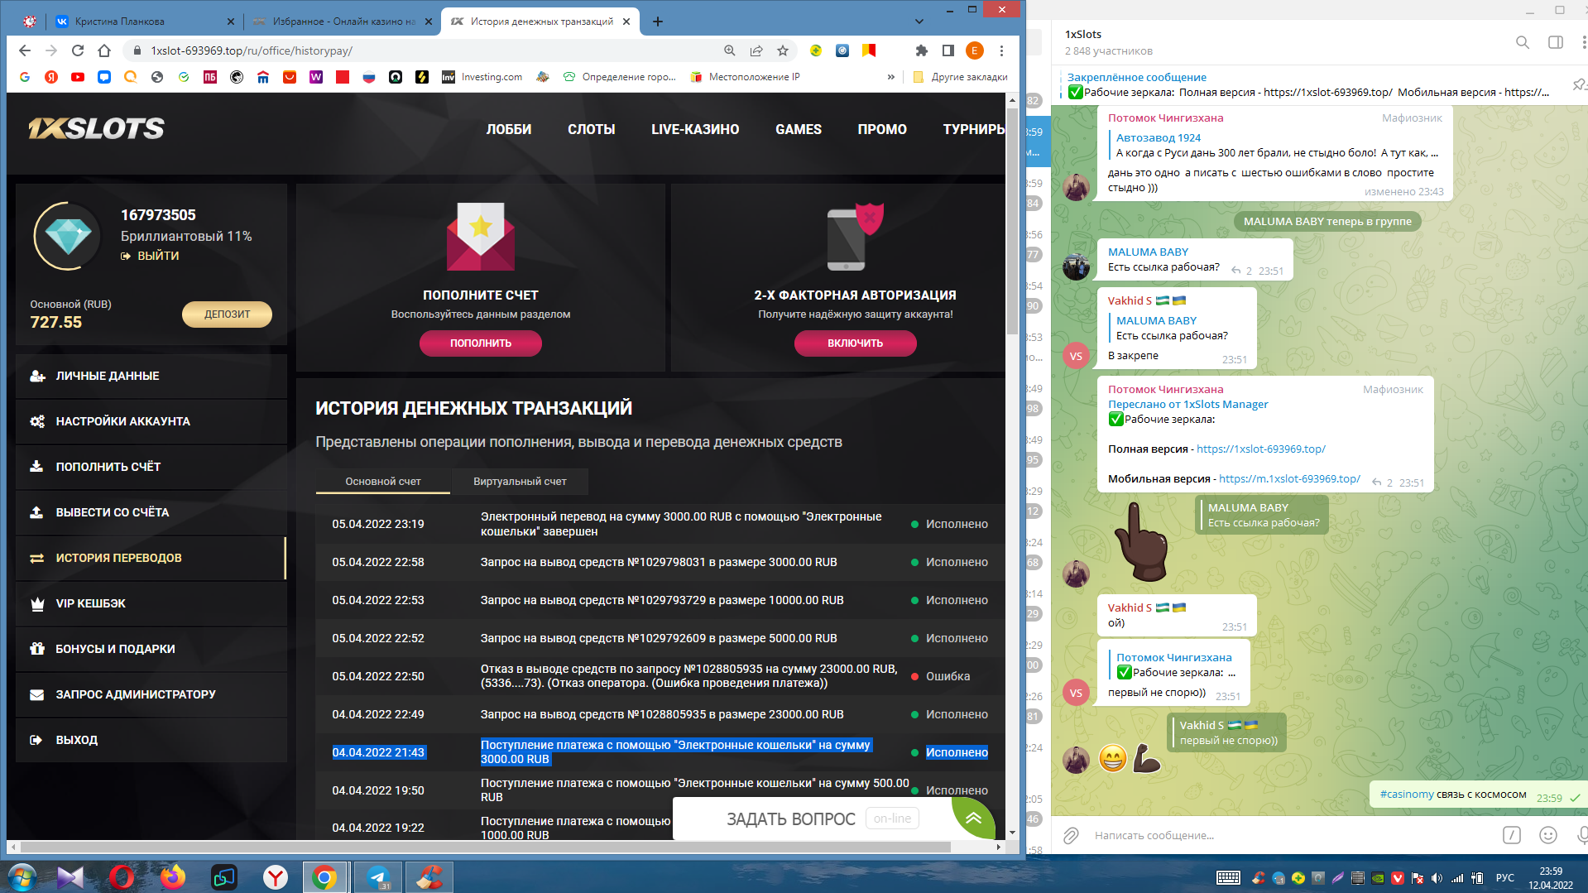This screenshot has width=1588, height=893.
Task: Switch to the Избранное - Онлайн казино tab
Action: [x=343, y=22]
